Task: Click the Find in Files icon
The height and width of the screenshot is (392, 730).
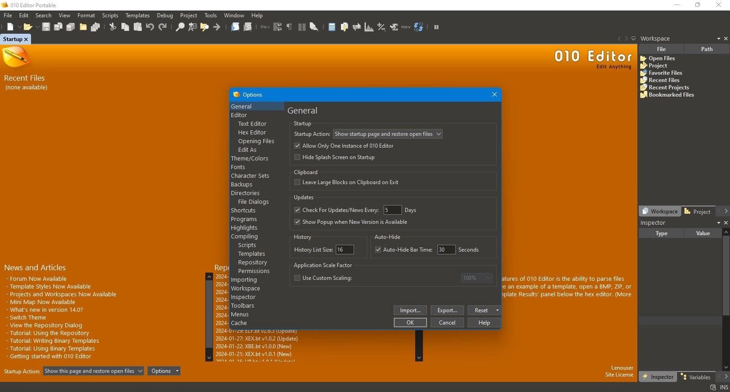Action: coord(204,27)
